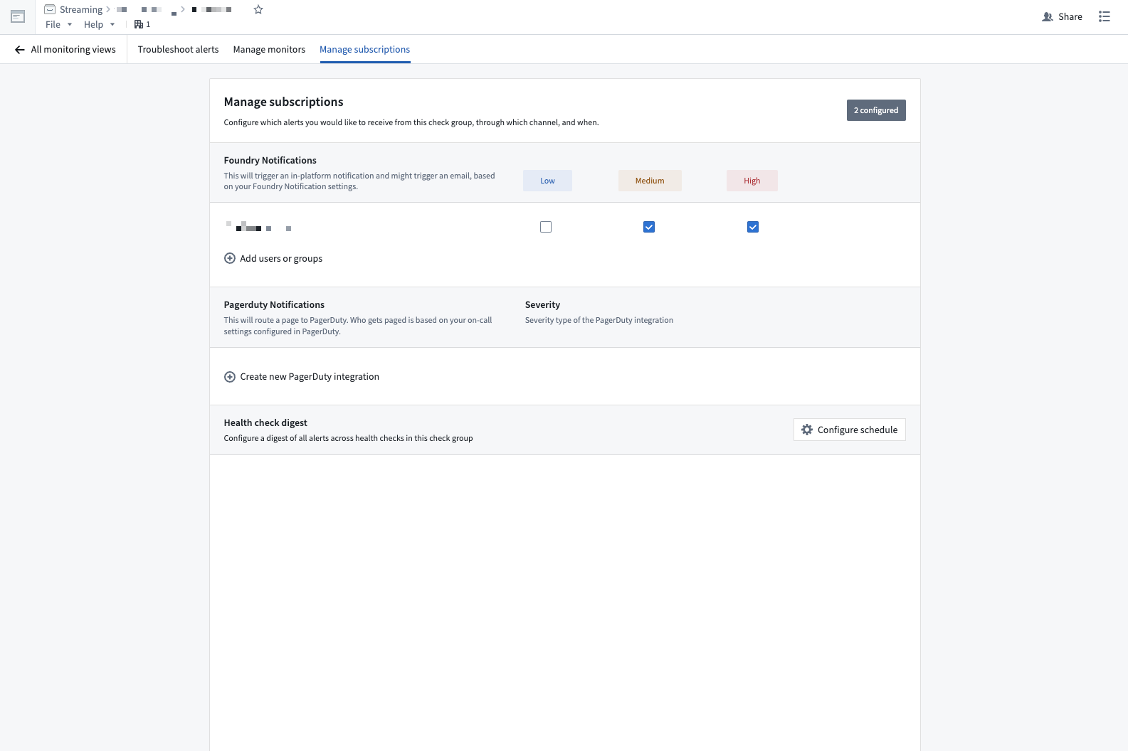Image resolution: width=1128 pixels, height=751 pixels.
Task: Enable Low severity notifications checkbox
Action: (546, 227)
